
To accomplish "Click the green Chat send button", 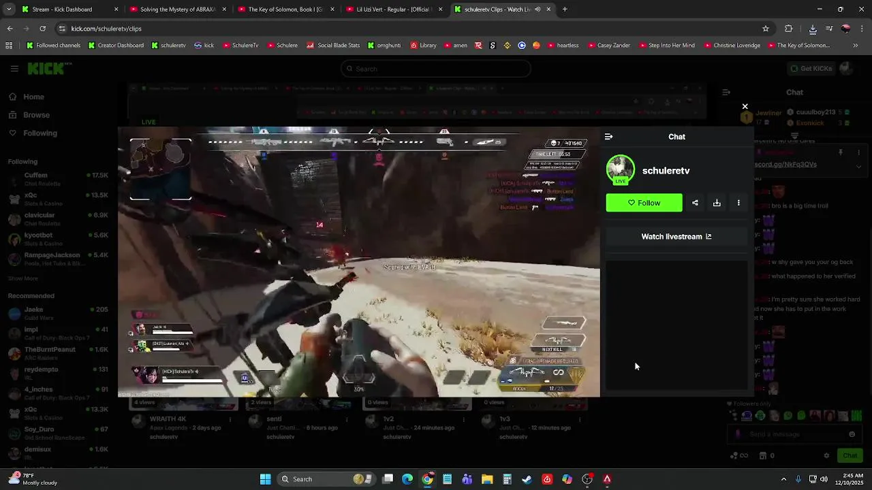I will (850, 455).
